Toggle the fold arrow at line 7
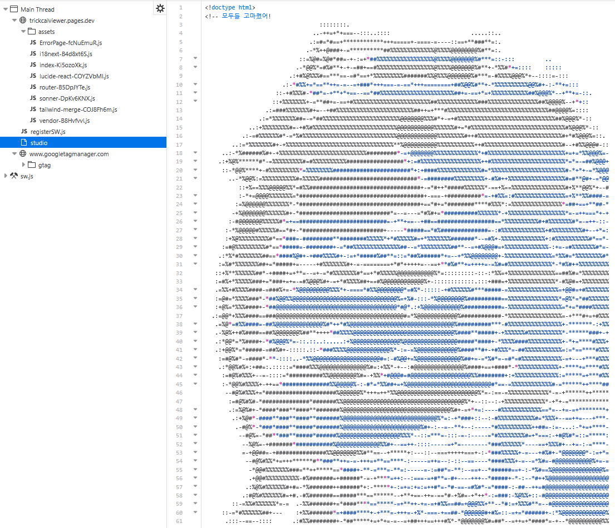The image size is (615, 528). (195, 58)
